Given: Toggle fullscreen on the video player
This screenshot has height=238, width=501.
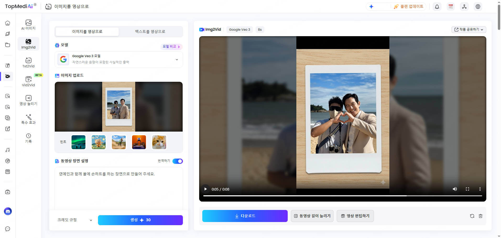Looking at the screenshot, I should tap(467, 189).
